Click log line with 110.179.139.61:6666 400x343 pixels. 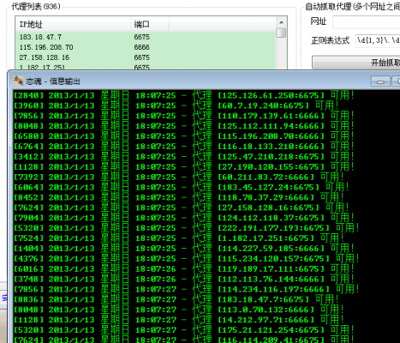pos(184,116)
